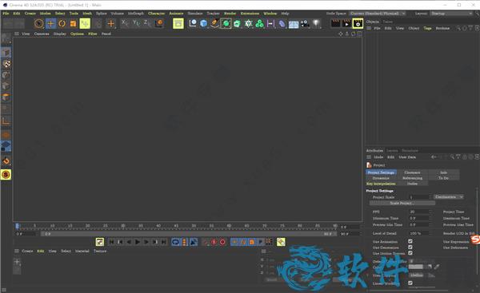This screenshot has width=480, height=293.
Task: Toggle the X axis lock
Action: pos(125,23)
